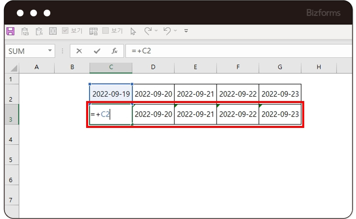Click the Merge and Center icon
This screenshot has height=219, width=356.
pyautogui.click(x=53, y=31)
